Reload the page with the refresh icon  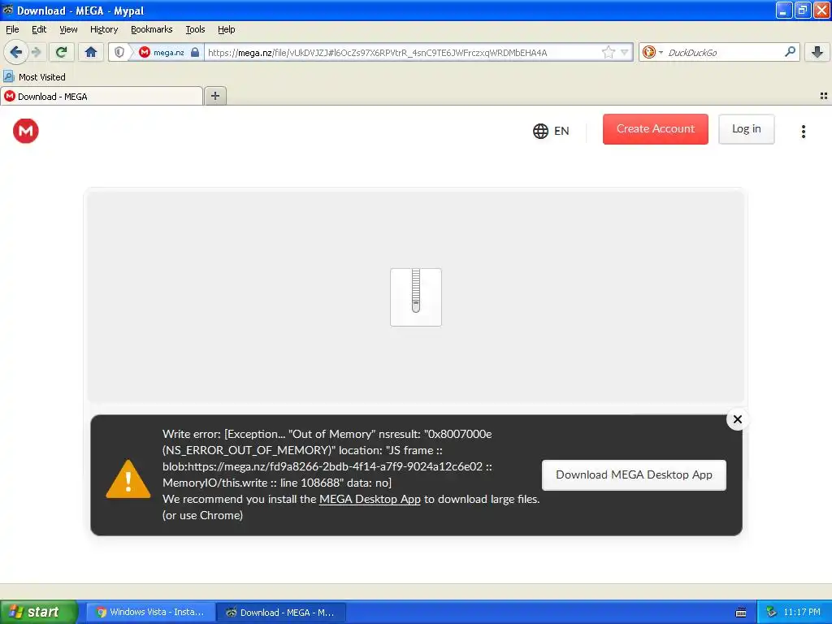[x=62, y=52]
